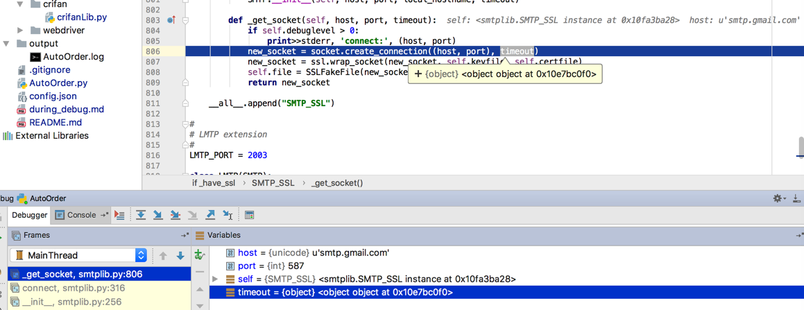Click the Frames panel restore layout icon
This screenshot has width=804, height=310.
(x=185, y=235)
